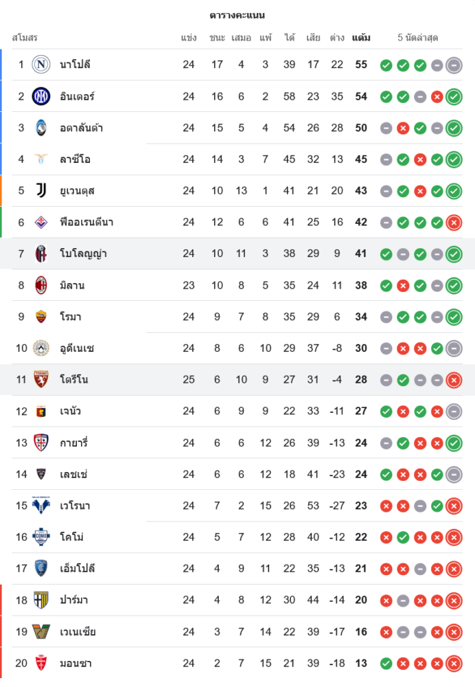475x687 pixels.
Task: Click Inter's latest match win indicator
Action: [x=453, y=97]
